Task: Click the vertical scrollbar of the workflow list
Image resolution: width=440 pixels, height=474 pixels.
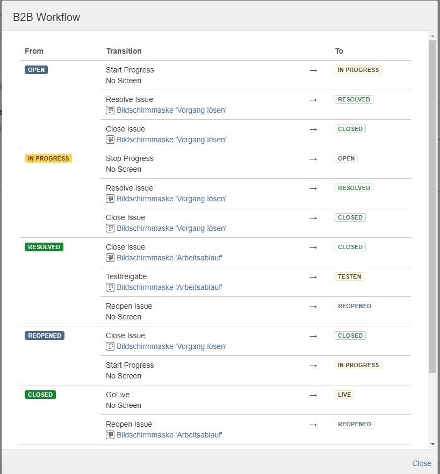Action: [x=432, y=215]
